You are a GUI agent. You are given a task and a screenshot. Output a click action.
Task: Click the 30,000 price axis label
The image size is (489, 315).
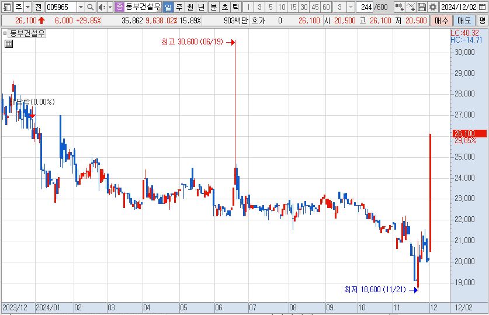pos(464,52)
